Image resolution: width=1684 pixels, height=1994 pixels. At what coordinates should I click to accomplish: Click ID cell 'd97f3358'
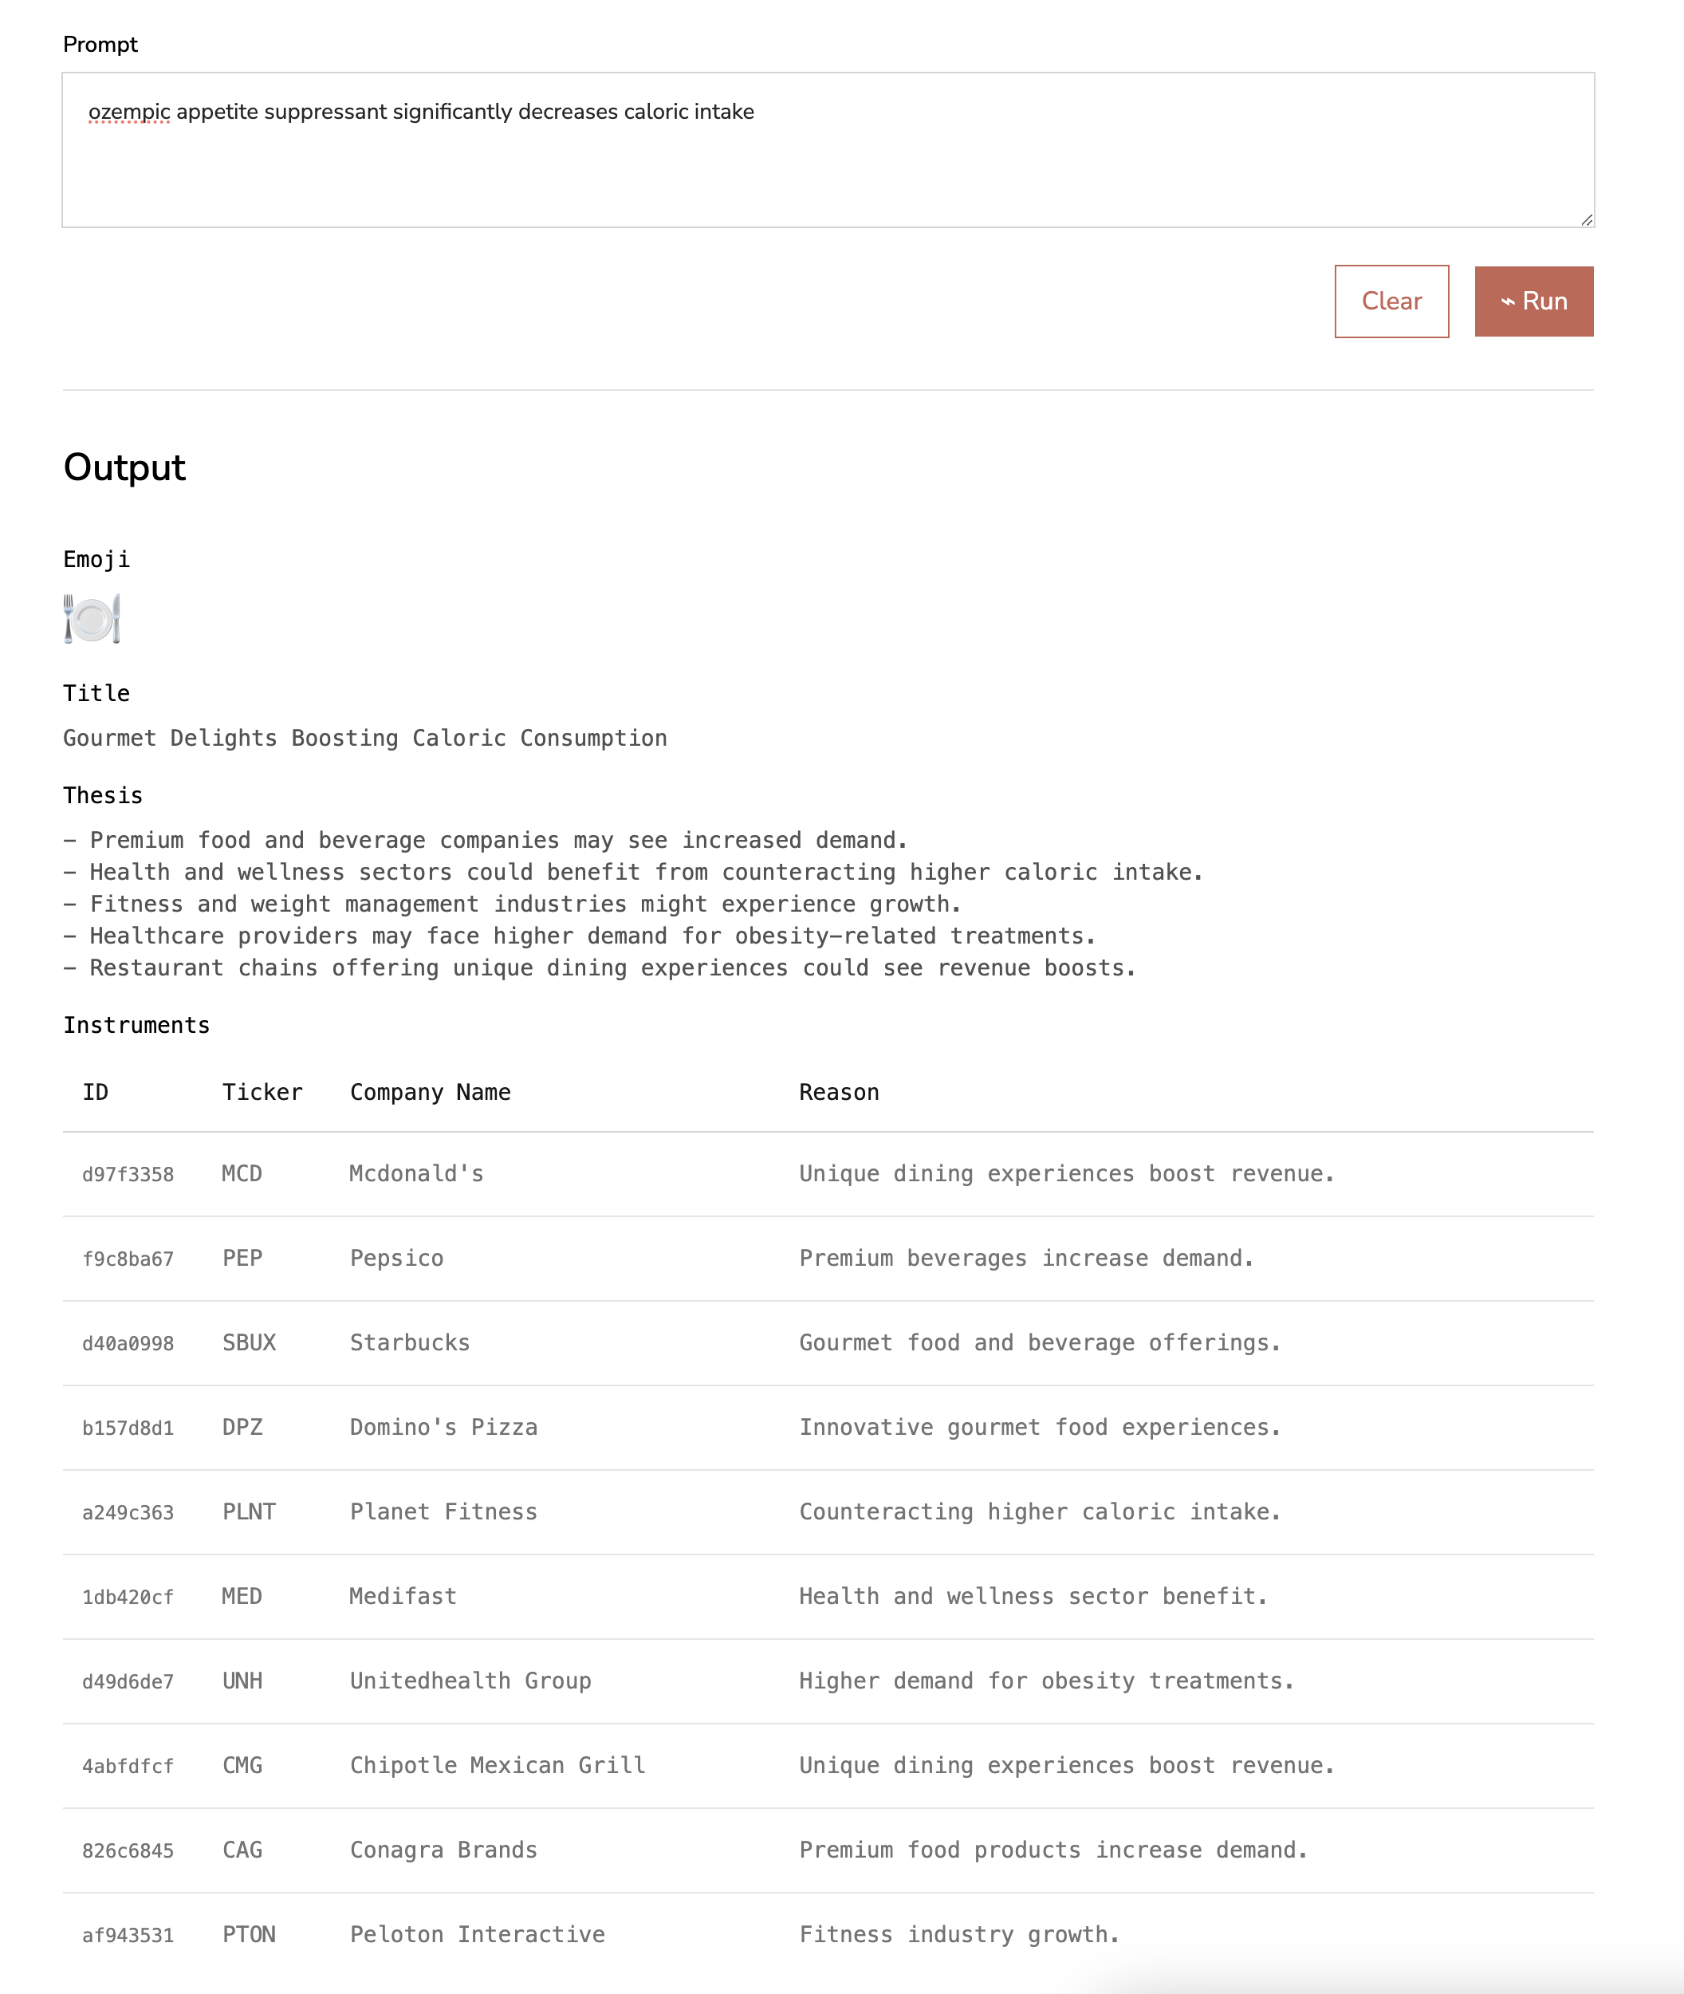pos(128,1175)
